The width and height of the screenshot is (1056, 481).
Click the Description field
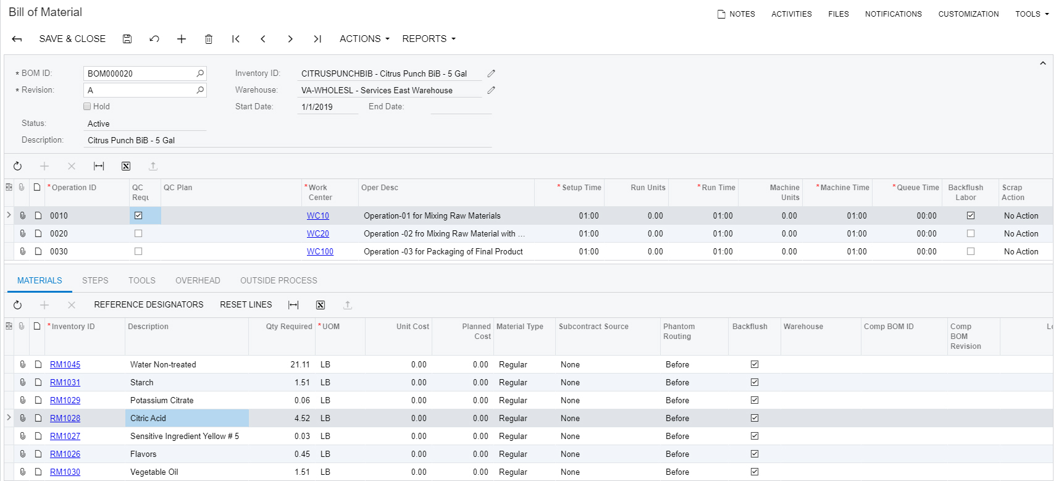[x=288, y=140]
